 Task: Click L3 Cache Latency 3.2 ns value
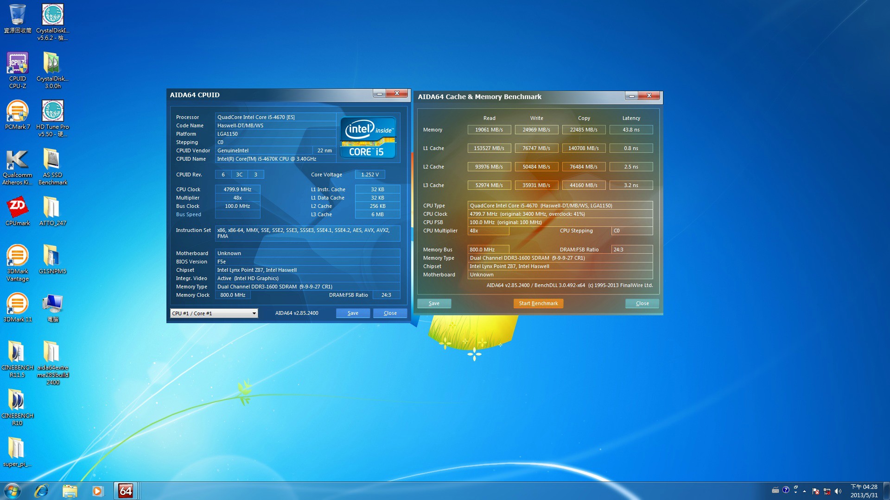631,186
